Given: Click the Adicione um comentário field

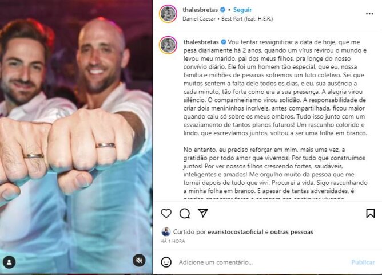Looking at the screenshot, I should (x=262, y=262).
